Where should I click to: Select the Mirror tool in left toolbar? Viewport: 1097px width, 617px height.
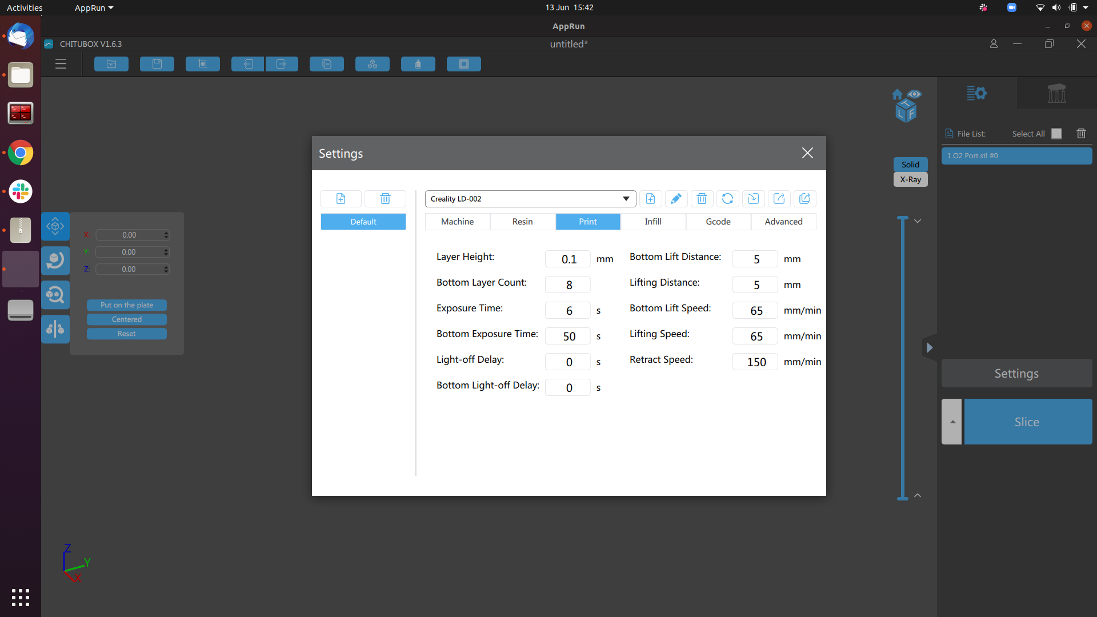(55, 329)
